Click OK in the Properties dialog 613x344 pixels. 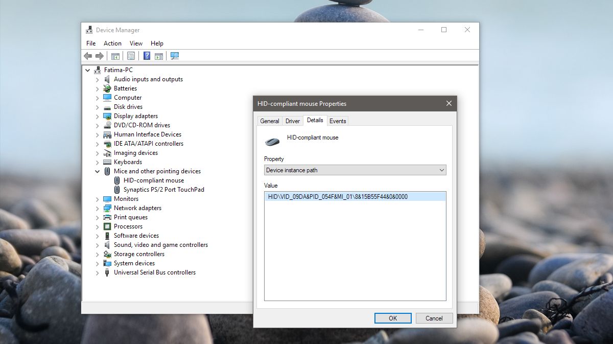pyautogui.click(x=393, y=318)
